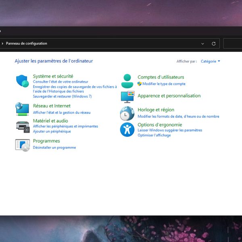Open the Horloge et région clock icon
242x242 pixels.
(127, 113)
